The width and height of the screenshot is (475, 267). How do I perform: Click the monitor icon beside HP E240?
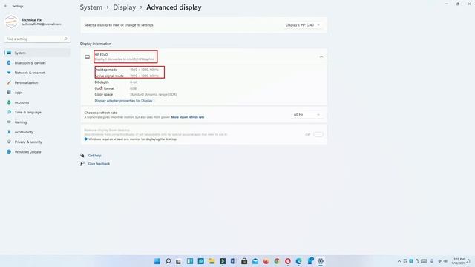click(88, 56)
